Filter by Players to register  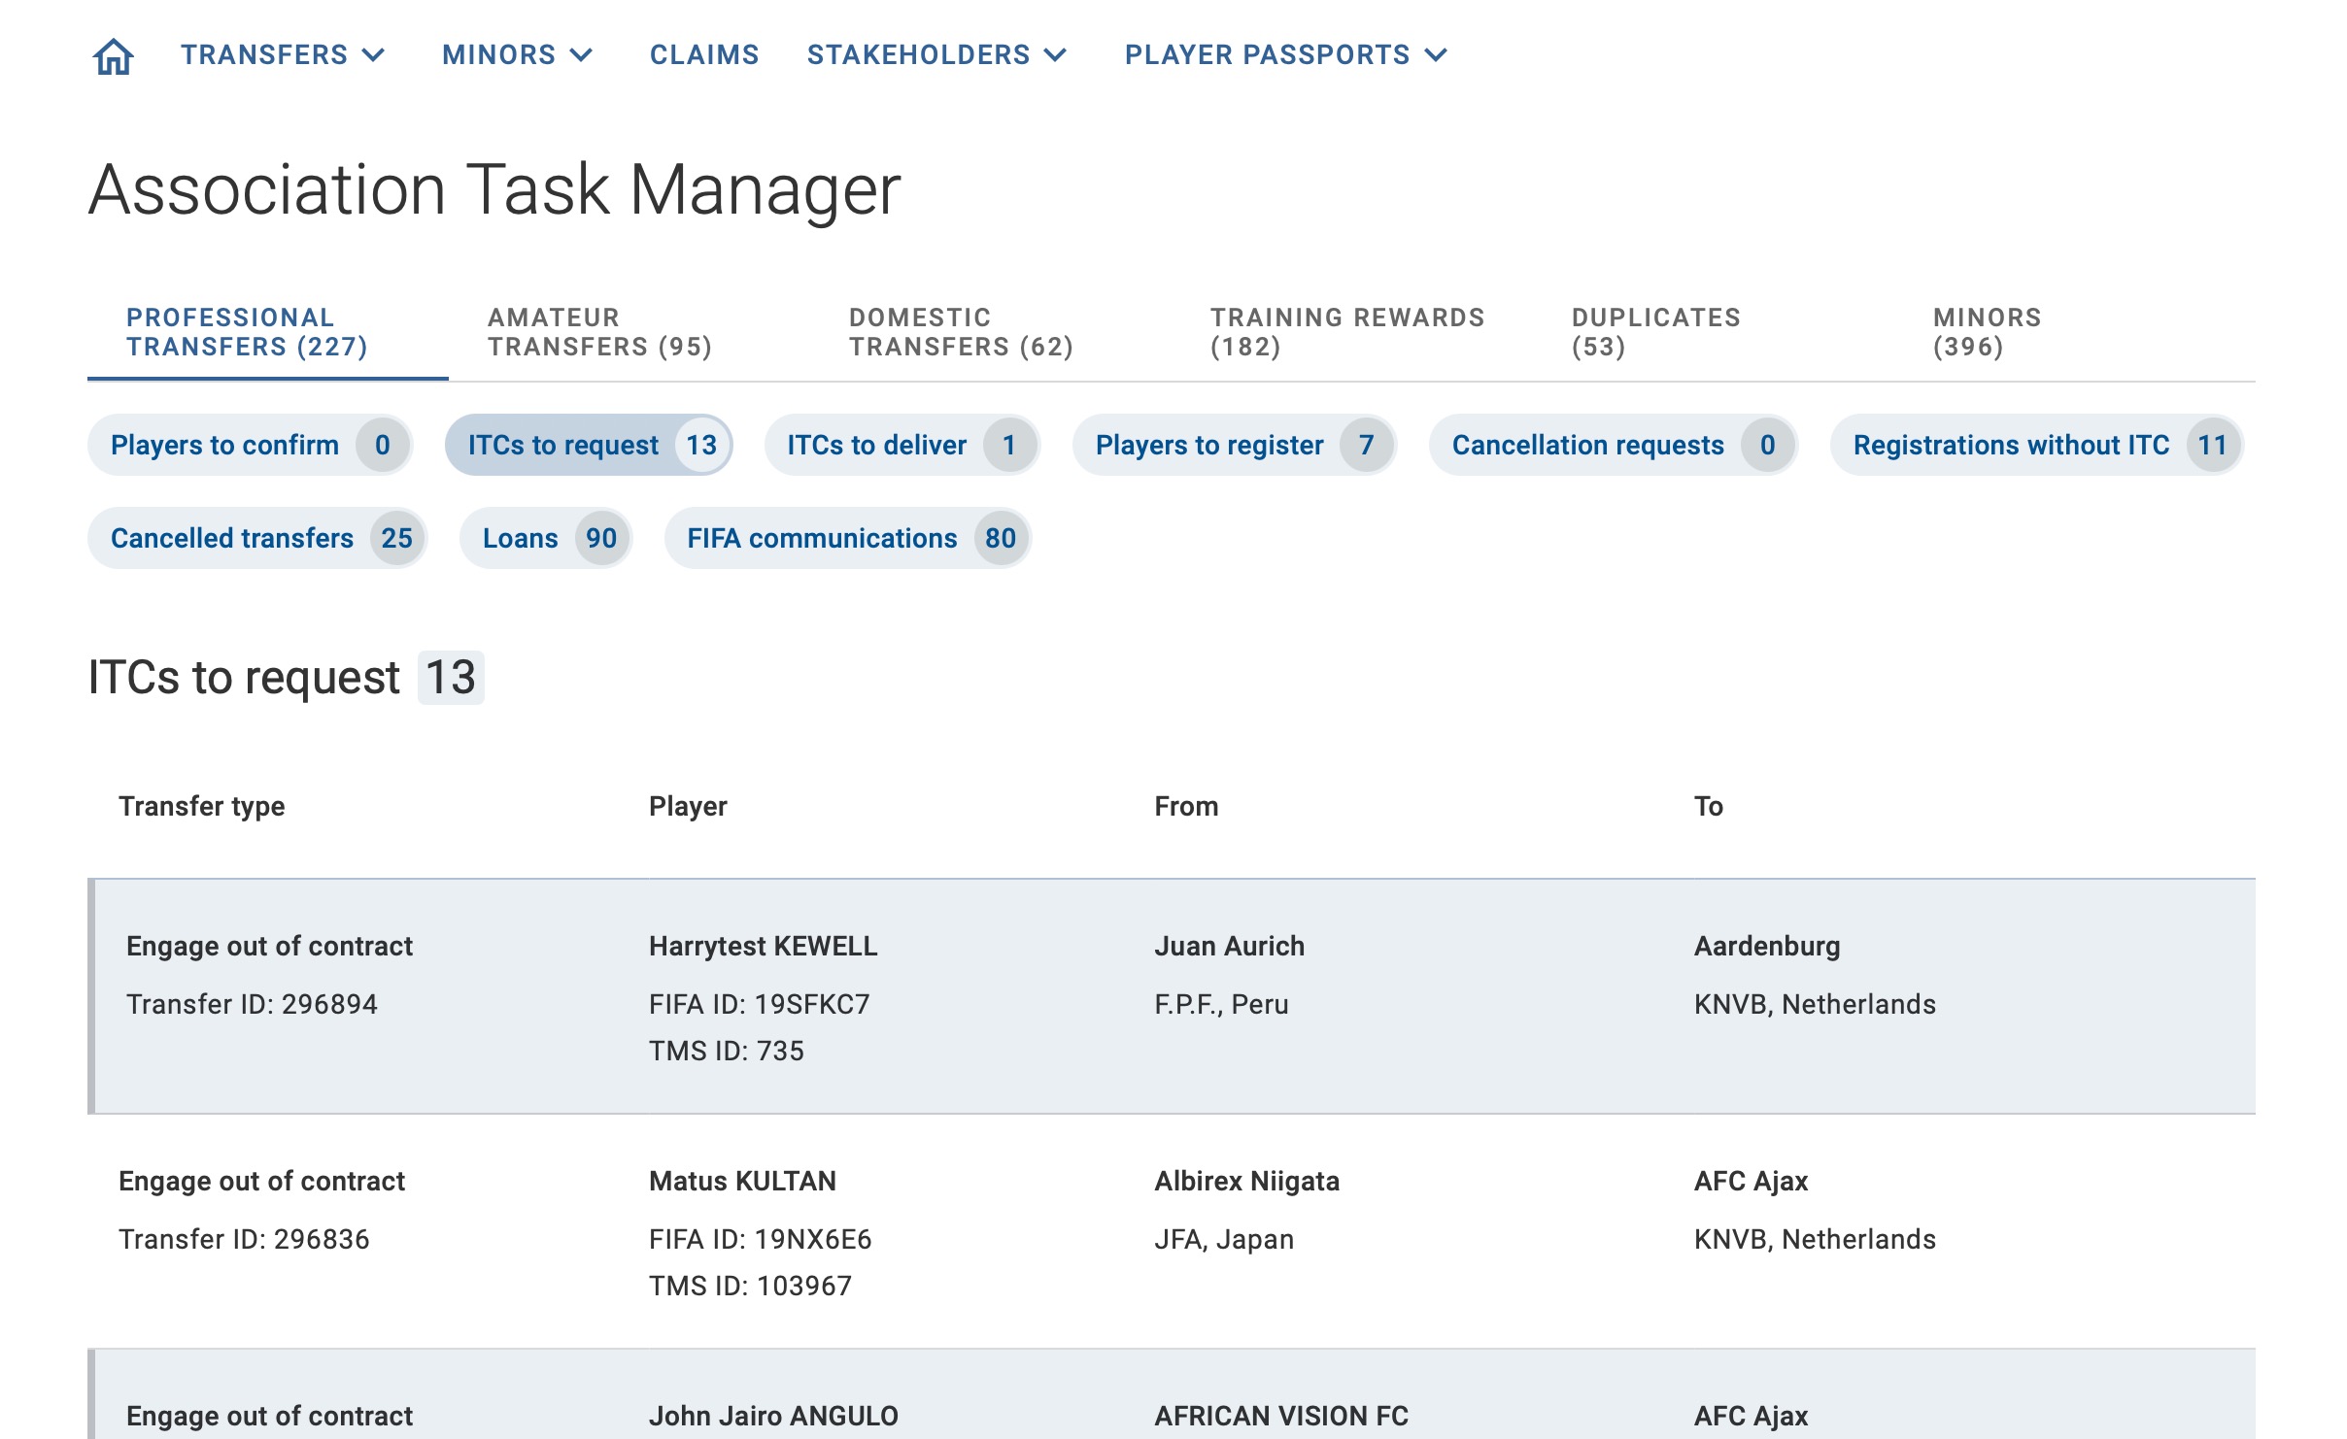[1235, 446]
